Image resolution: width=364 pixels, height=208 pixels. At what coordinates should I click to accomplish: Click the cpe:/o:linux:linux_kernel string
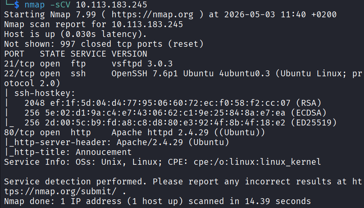coord(257,162)
